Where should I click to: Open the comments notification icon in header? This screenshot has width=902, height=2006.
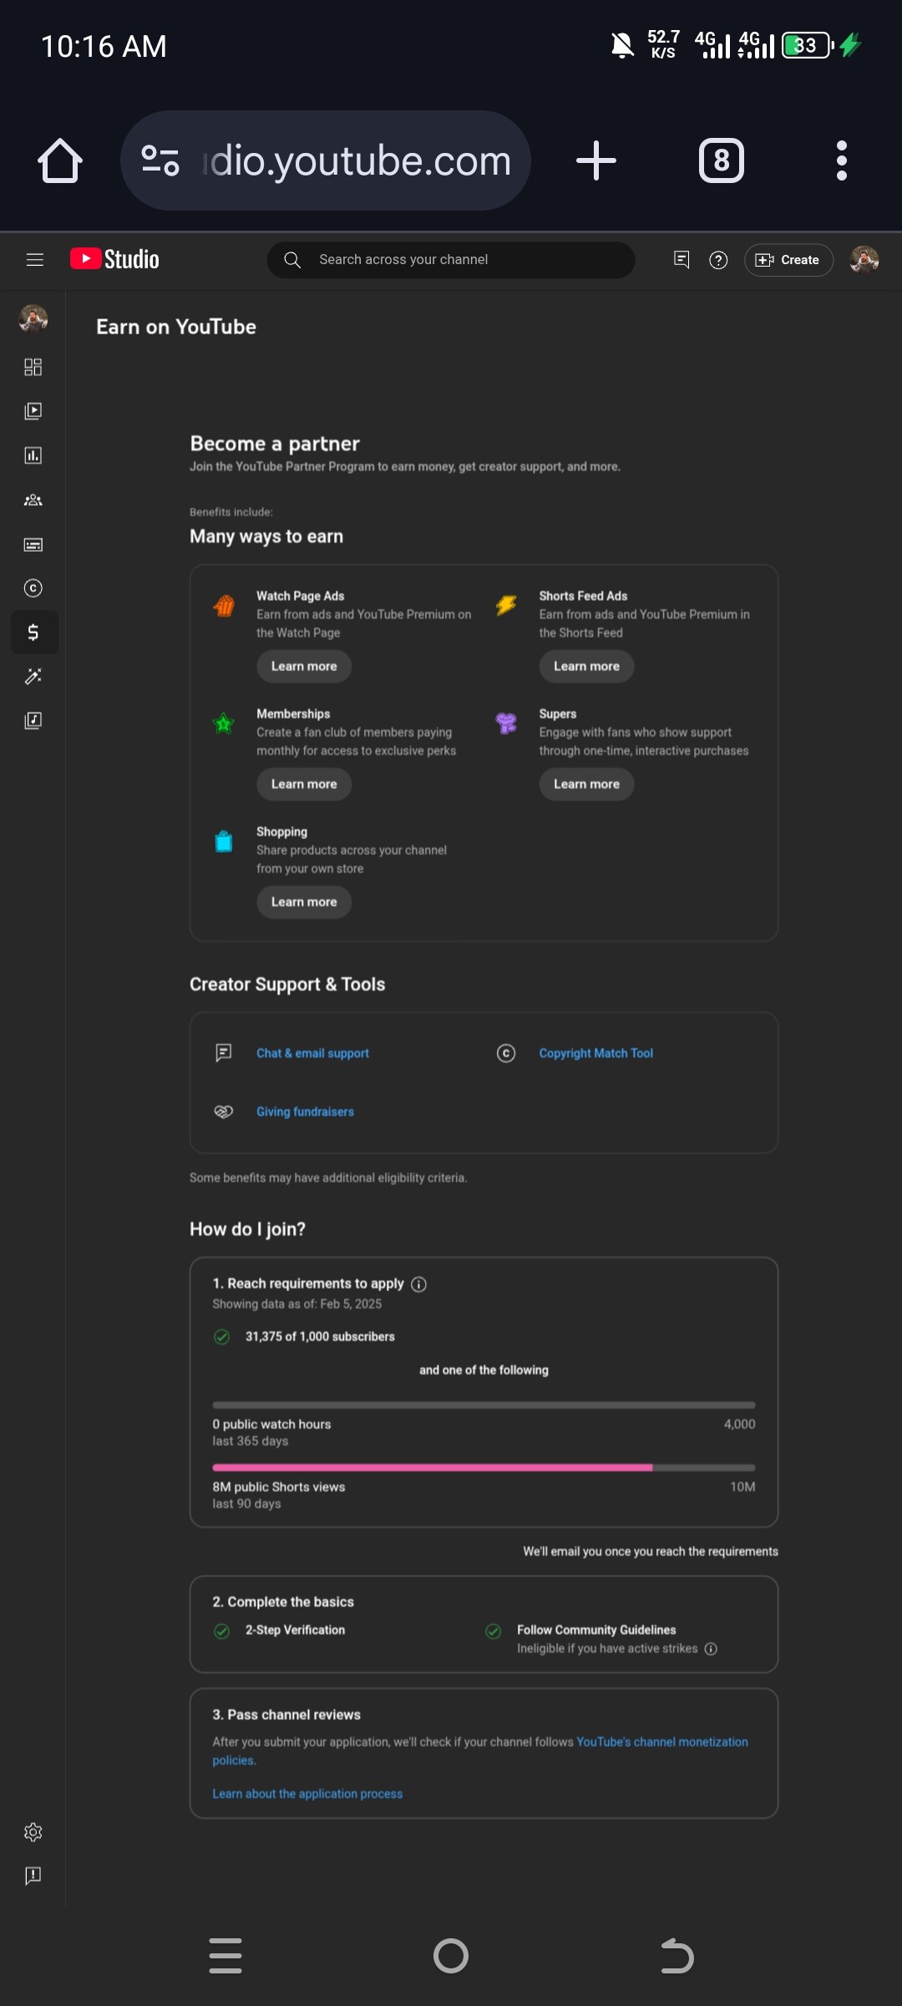682,260
